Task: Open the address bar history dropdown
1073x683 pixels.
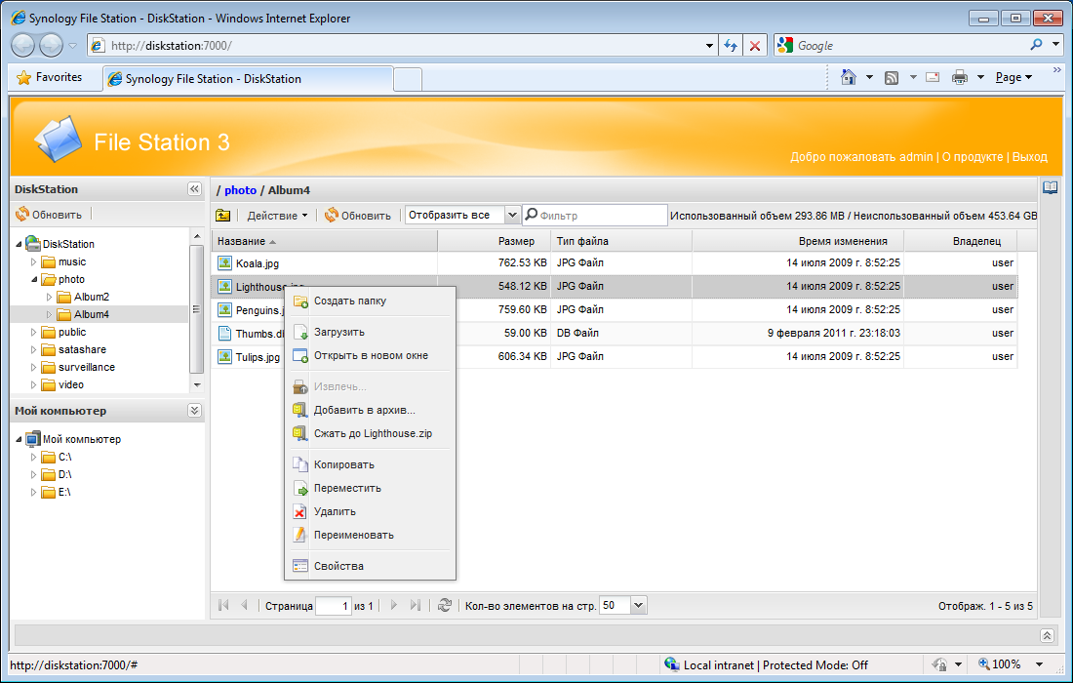Action: (x=709, y=46)
